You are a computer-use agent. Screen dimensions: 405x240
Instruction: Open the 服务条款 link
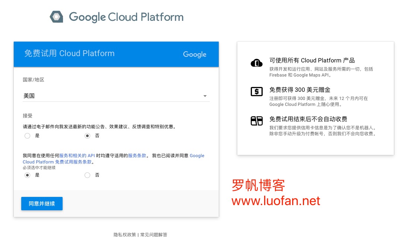point(137,156)
